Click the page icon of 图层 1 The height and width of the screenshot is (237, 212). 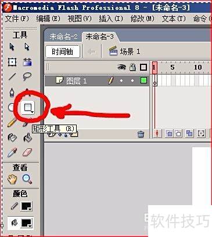point(59,80)
